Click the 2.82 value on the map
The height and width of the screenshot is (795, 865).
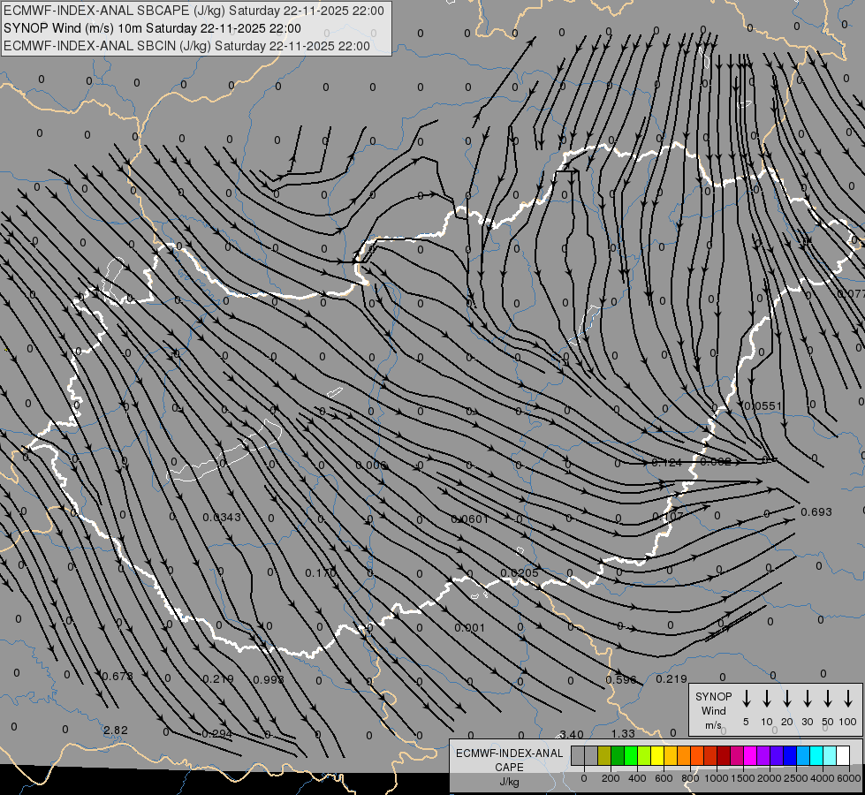point(116,731)
